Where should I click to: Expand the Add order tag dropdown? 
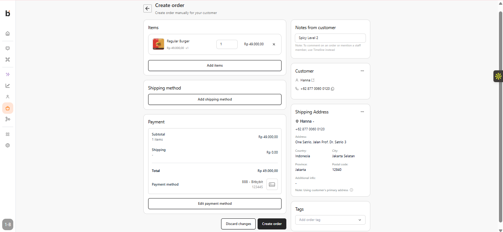[x=330, y=220]
